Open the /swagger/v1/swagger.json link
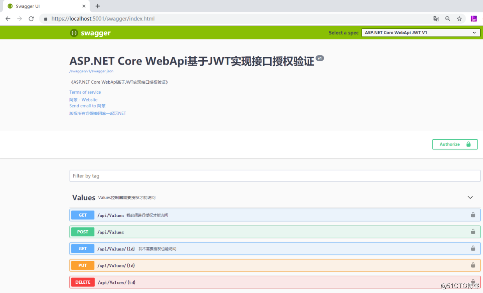 (92, 71)
